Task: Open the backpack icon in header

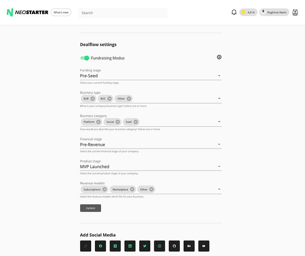Action: [x=295, y=12]
